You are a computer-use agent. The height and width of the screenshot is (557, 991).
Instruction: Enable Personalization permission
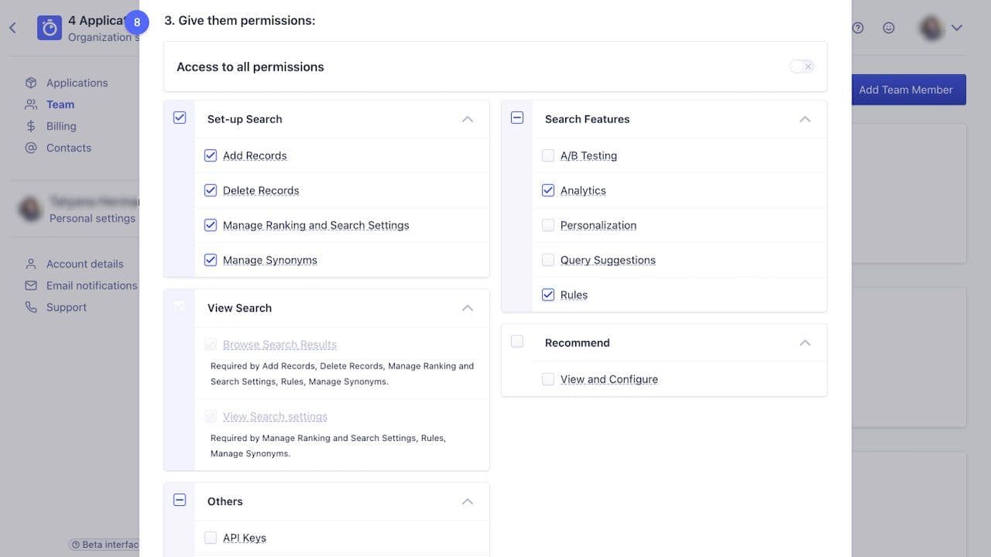[x=548, y=225]
